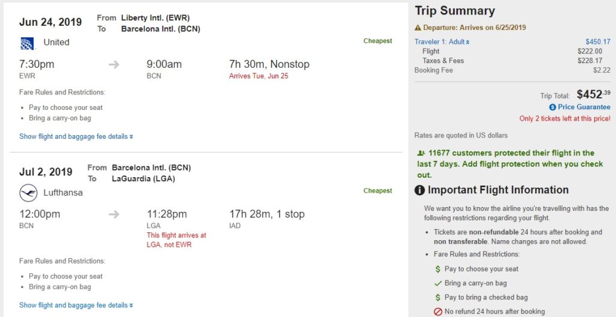Click the Price Guarantee dollar badge icon

click(553, 107)
